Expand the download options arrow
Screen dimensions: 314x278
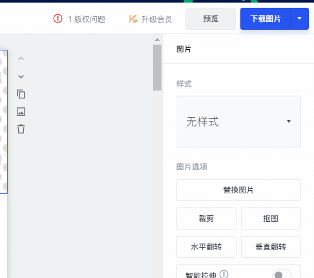pyautogui.click(x=299, y=19)
